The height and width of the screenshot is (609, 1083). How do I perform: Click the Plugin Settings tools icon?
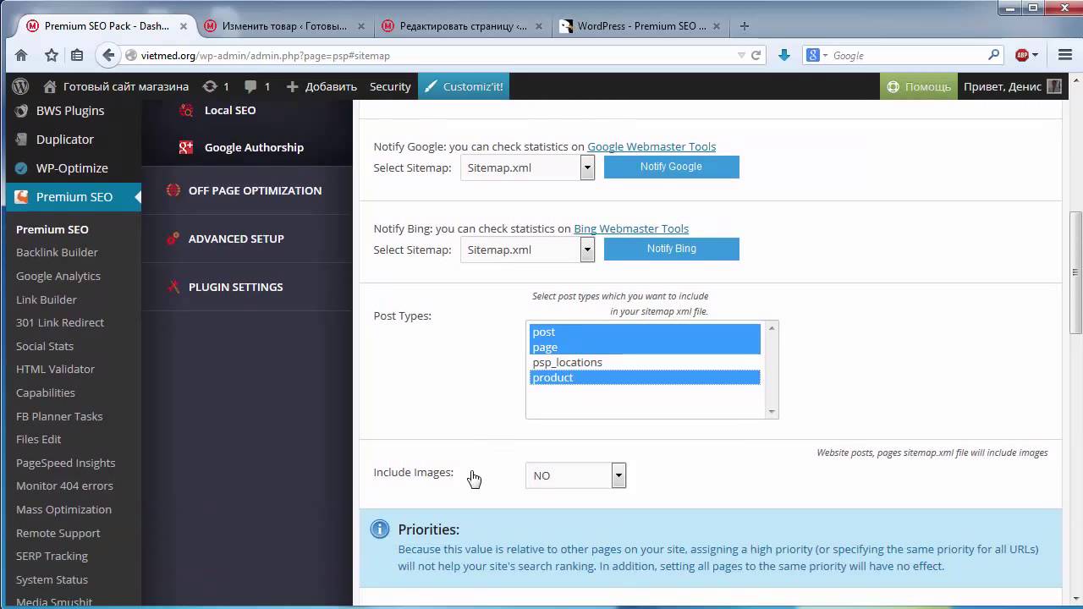click(x=173, y=287)
